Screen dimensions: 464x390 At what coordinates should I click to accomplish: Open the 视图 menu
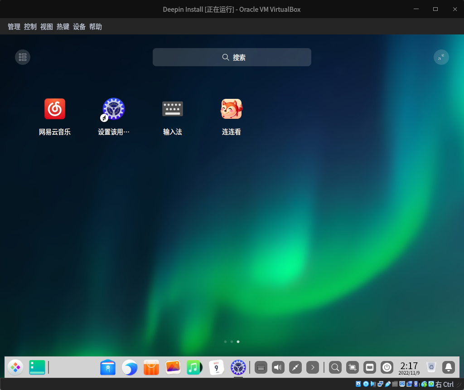pyautogui.click(x=47, y=27)
